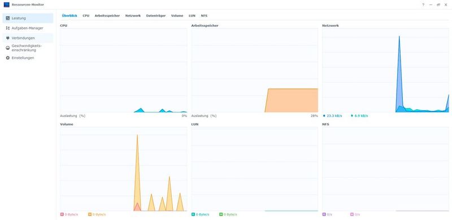Click the Aufgaben-Manager icon in sidebar
Image resolution: width=452 pixels, height=220 pixels.
point(8,28)
